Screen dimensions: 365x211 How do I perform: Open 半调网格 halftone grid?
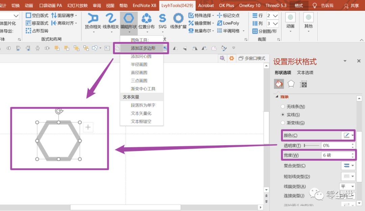(x=231, y=30)
